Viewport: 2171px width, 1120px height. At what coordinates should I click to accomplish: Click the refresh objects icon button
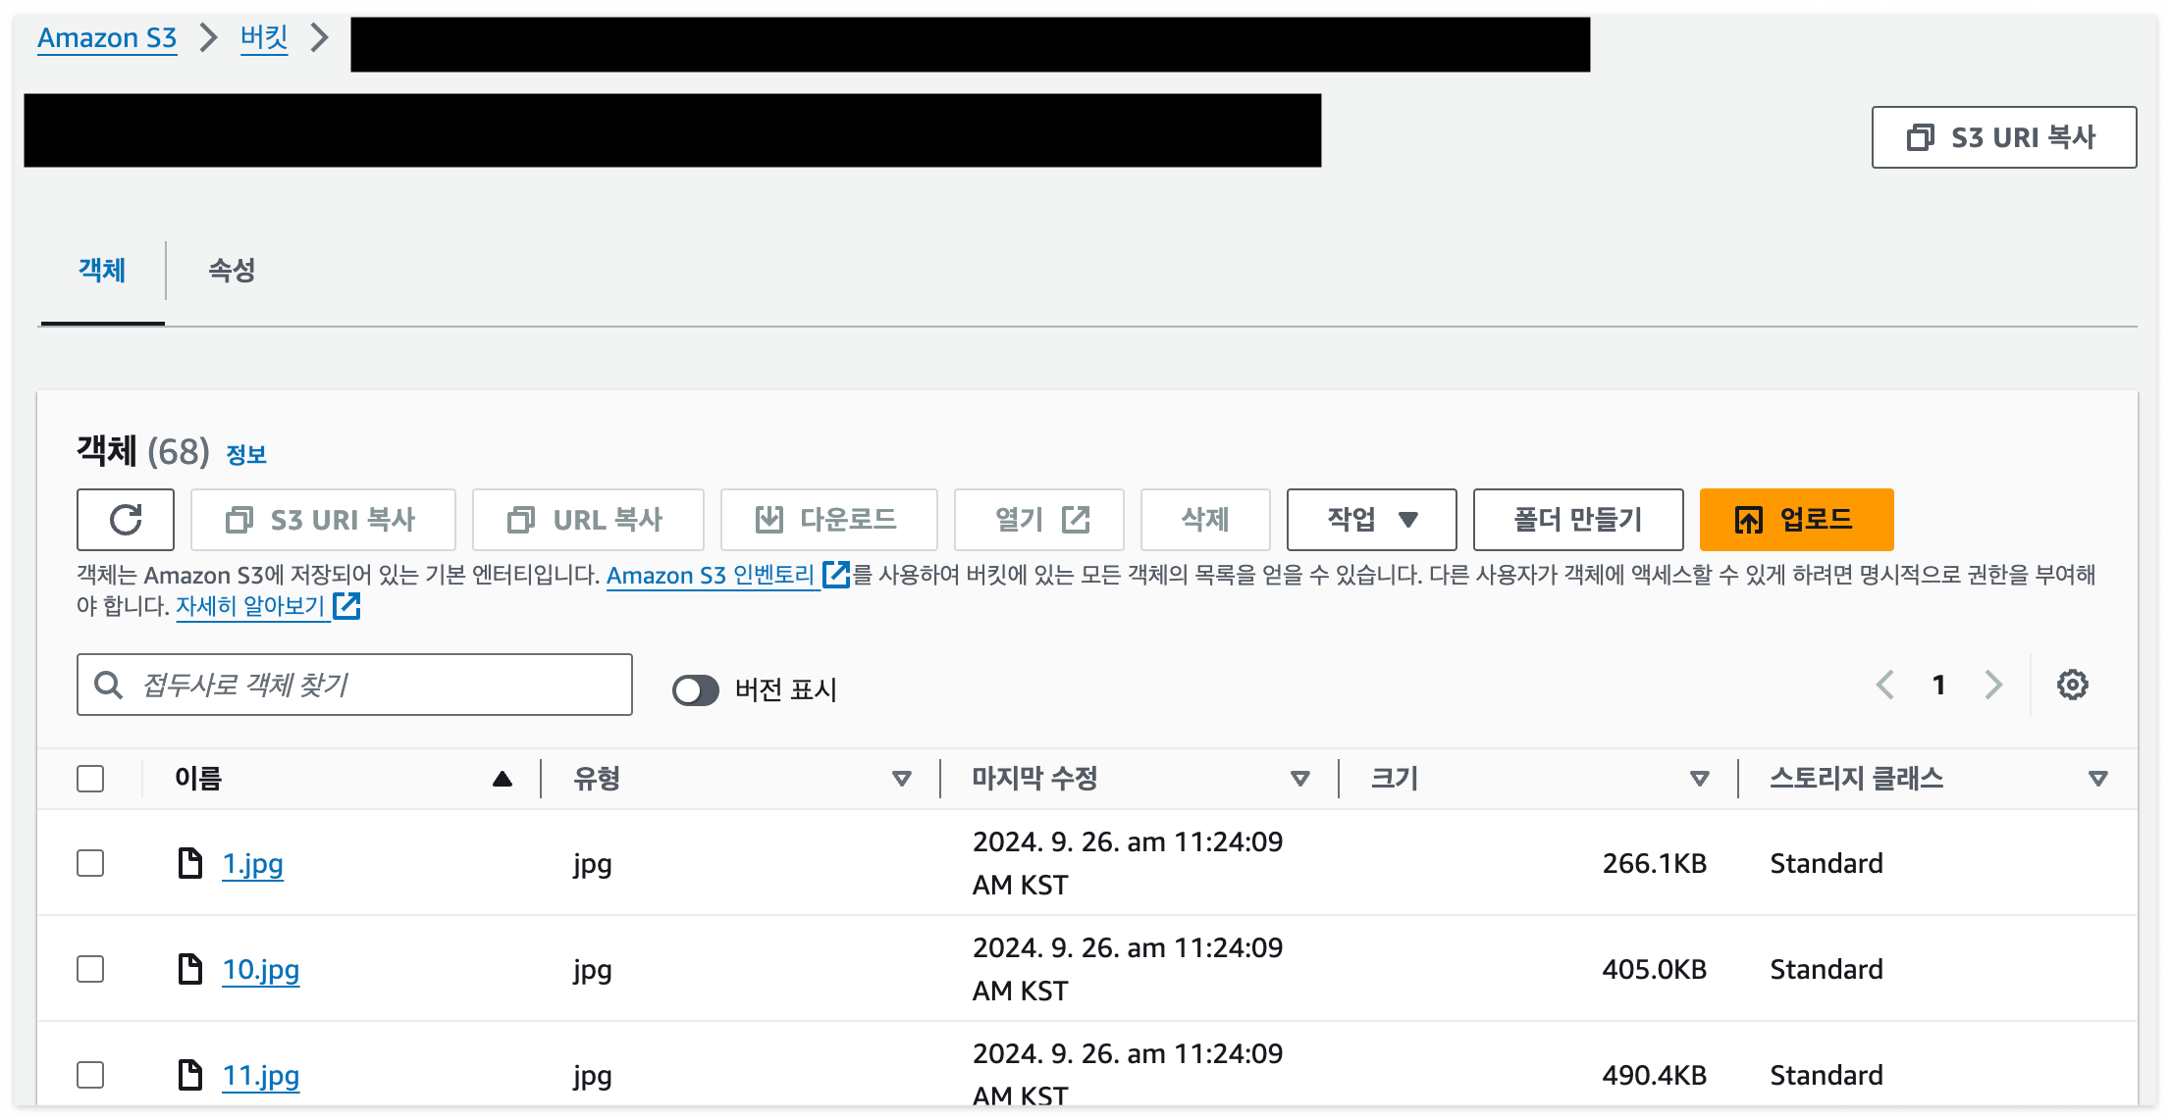pyautogui.click(x=126, y=520)
